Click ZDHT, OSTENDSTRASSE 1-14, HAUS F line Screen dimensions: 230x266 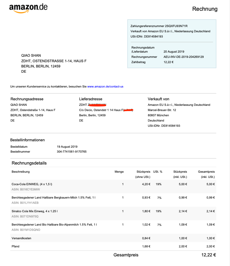(x=54, y=61)
